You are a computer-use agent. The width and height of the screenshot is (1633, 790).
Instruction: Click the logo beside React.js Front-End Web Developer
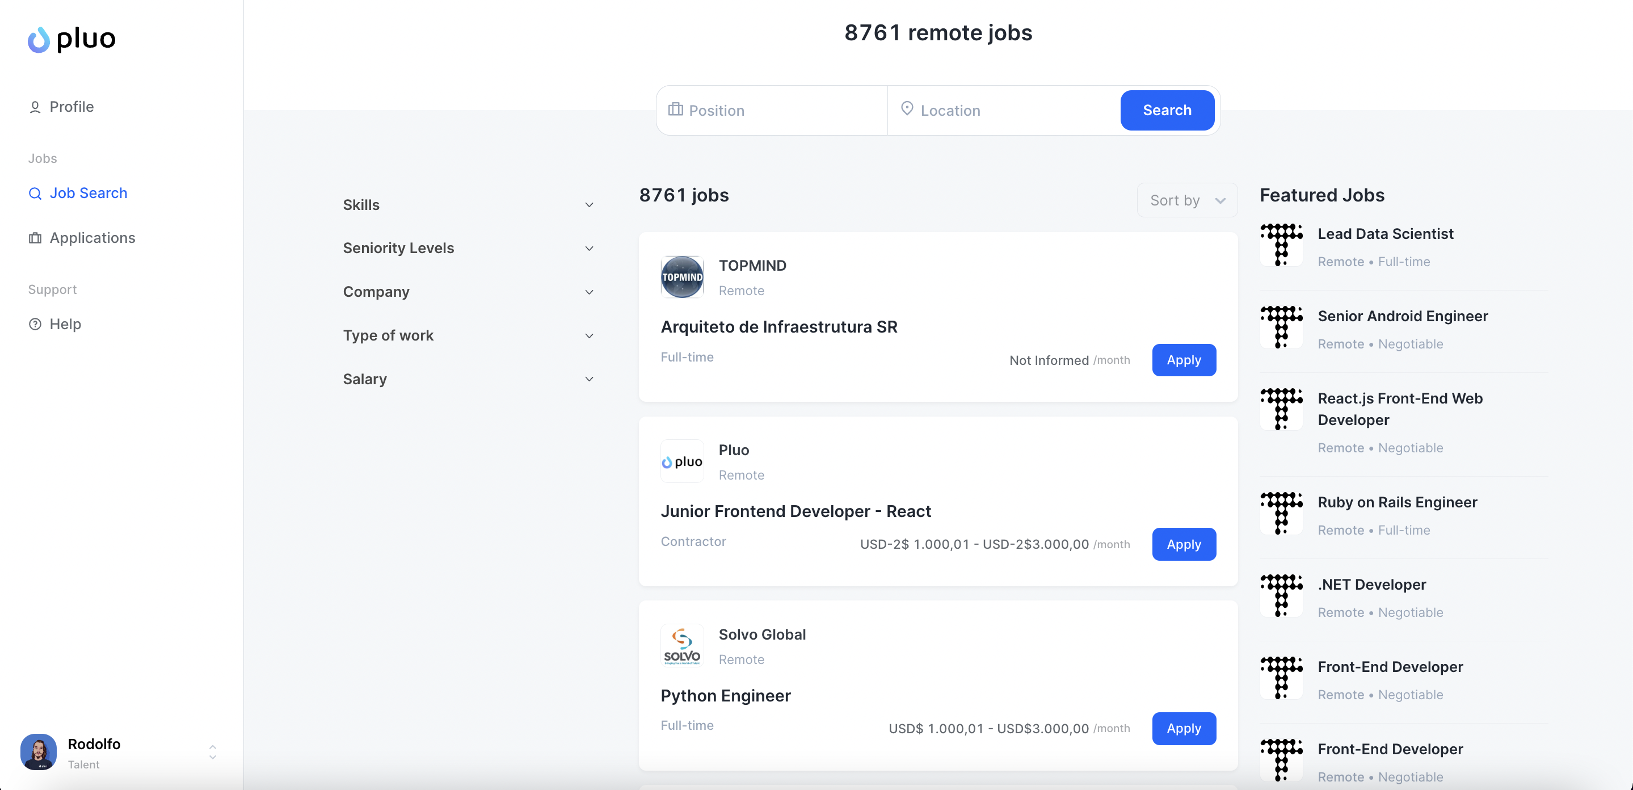(x=1281, y=410)
